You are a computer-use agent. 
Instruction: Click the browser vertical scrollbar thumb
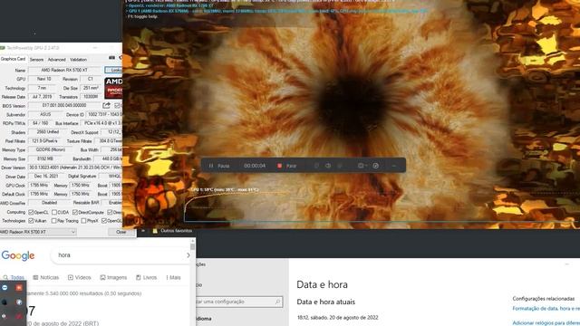[193, 246]
